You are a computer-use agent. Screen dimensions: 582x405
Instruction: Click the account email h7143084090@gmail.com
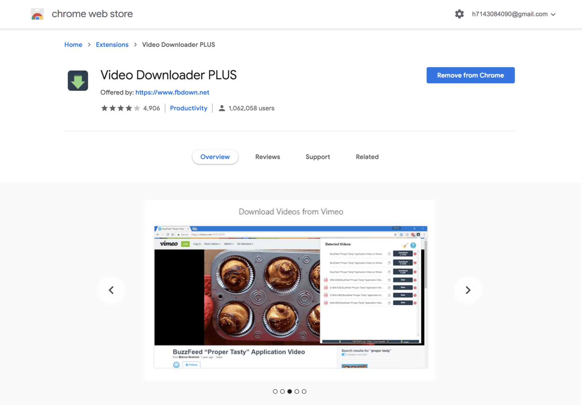pos(510,14)
